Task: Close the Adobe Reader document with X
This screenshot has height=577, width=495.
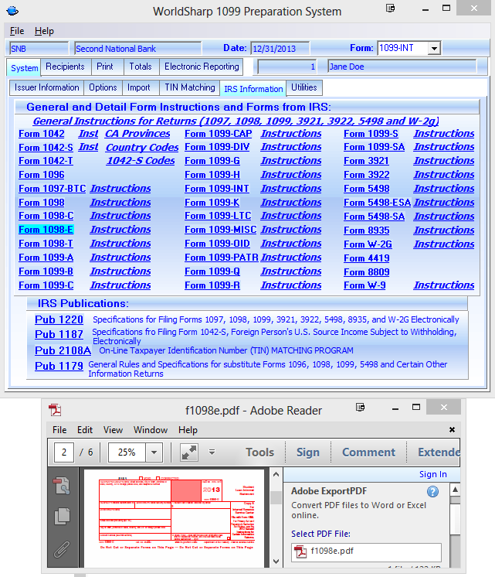Action: [453, 430]
